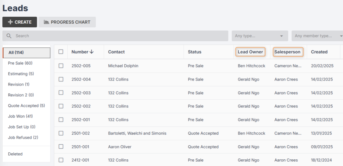Select the Quote Accepted (5) filter

[x=26, y=106]
